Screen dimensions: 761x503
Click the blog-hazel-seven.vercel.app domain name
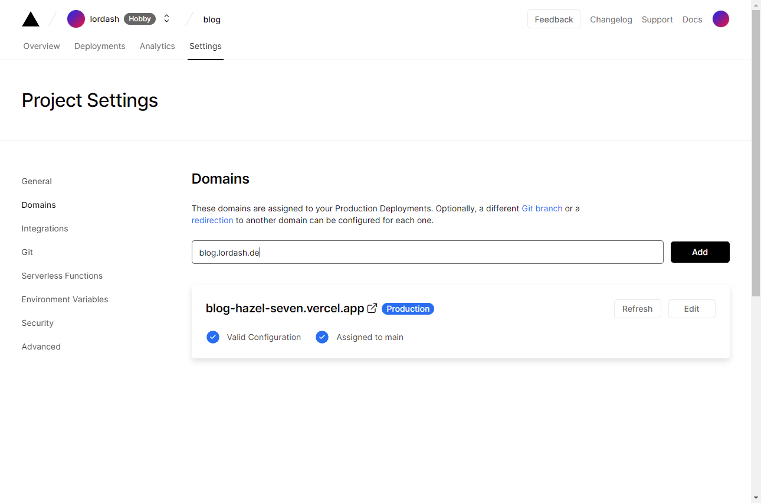coord(285,308)
